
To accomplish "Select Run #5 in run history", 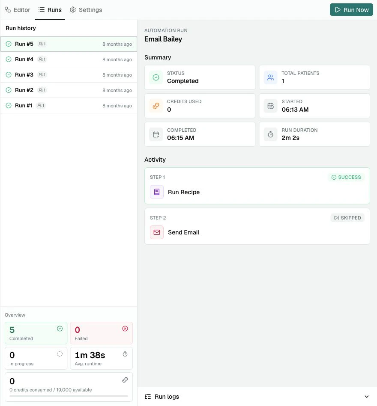I will coord(69,44).
